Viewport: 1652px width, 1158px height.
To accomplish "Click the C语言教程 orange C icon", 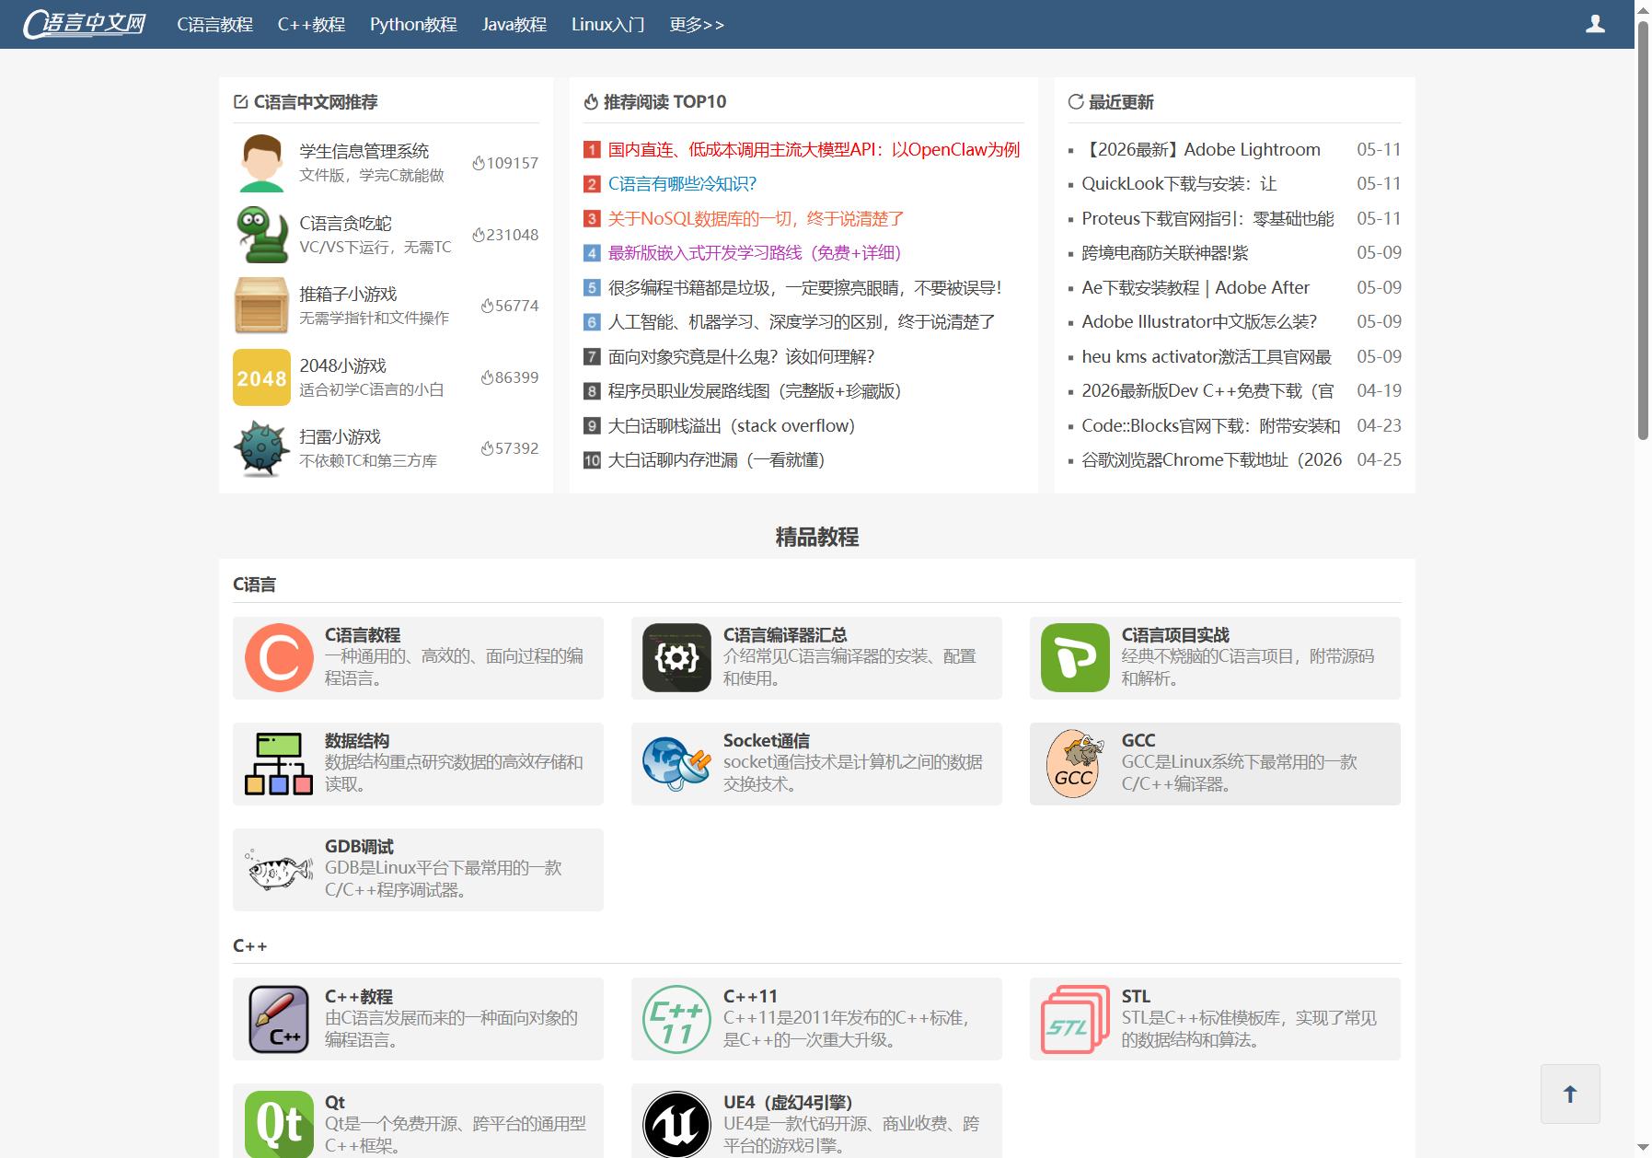I will click(x=279, y=657).
